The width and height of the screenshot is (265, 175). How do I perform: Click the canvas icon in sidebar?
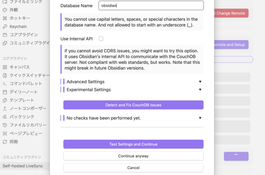[x=5, y=67]
